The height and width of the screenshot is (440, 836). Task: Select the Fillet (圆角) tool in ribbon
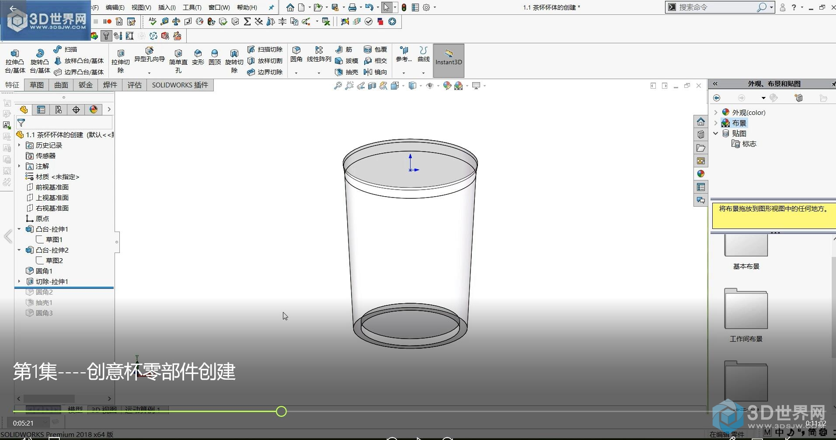tap(296, 54)
